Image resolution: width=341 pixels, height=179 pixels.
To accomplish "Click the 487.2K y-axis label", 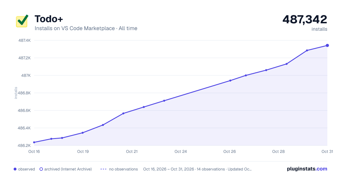I will click(24, 58).
